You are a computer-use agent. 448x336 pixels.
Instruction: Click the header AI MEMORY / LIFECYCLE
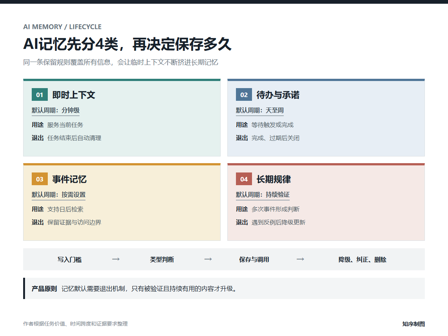coord(62,27)
